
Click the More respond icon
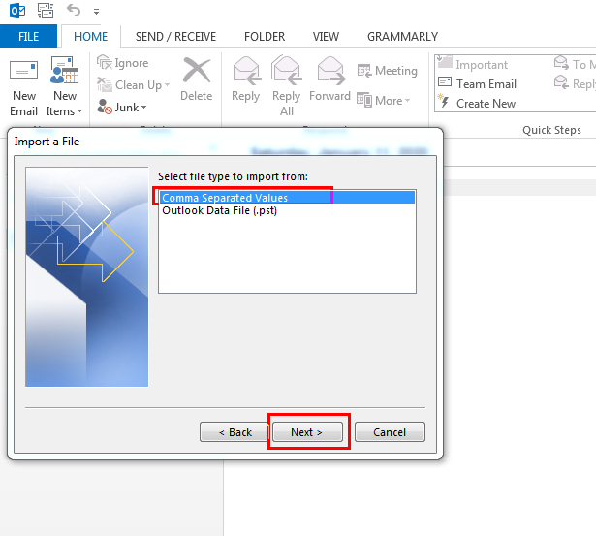pyautogui.click(x=364, y=100)
